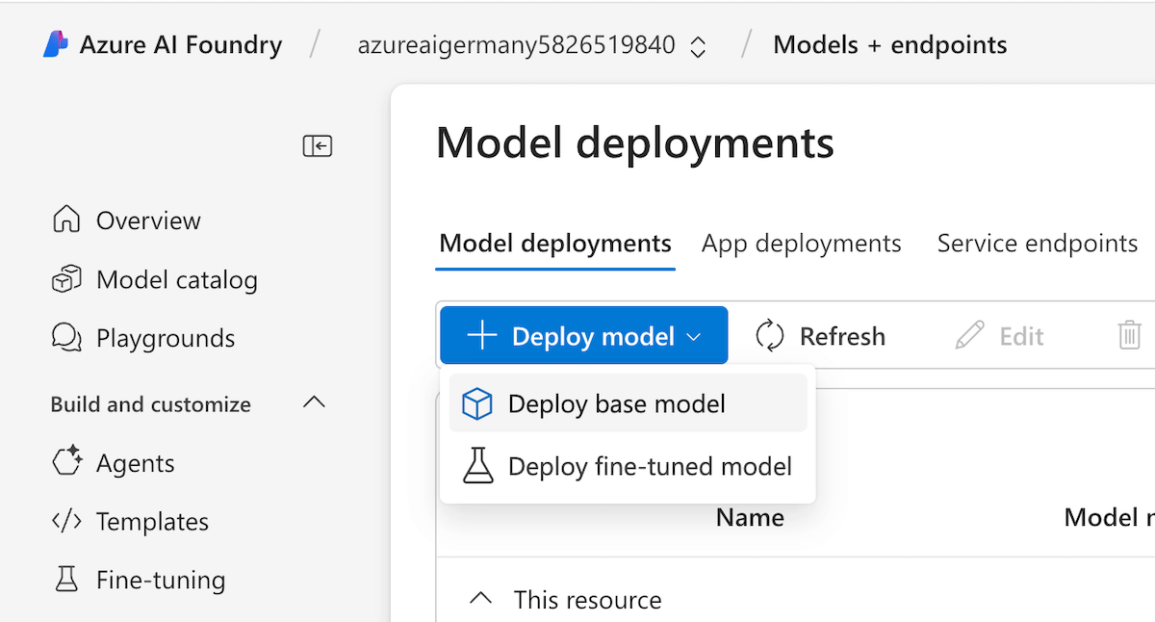The width and height of the screenshot is (1155, 622).
Task: Collapse the This resource group row
Action: pos(479,600)
